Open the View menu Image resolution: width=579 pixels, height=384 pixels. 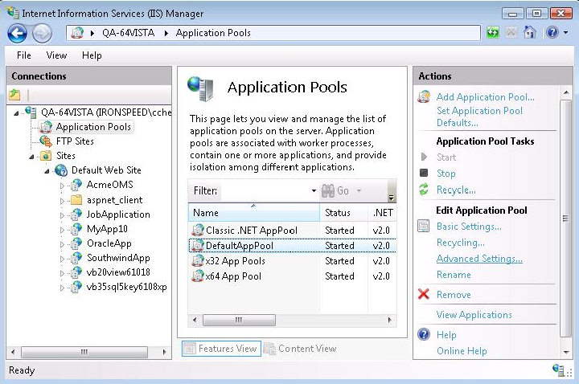point(56,55)
